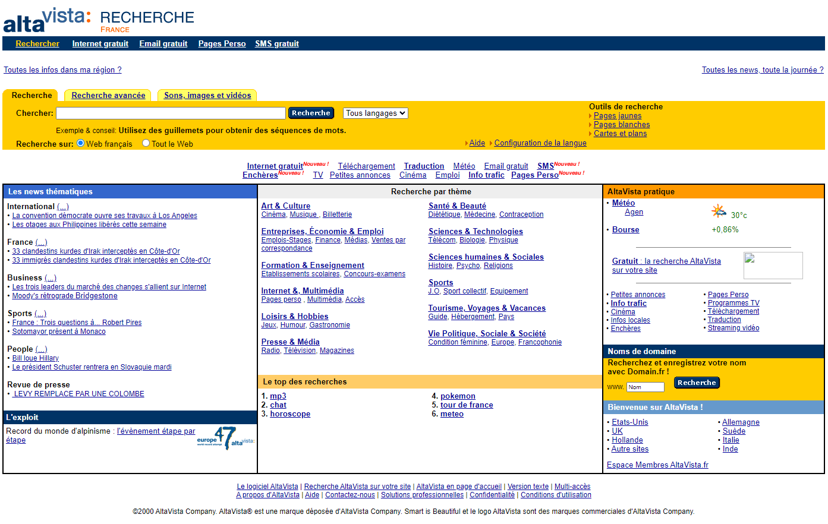The image size is (828, 524).
Task: Open Contactez-nous footer link
Action: coord(350,495)
